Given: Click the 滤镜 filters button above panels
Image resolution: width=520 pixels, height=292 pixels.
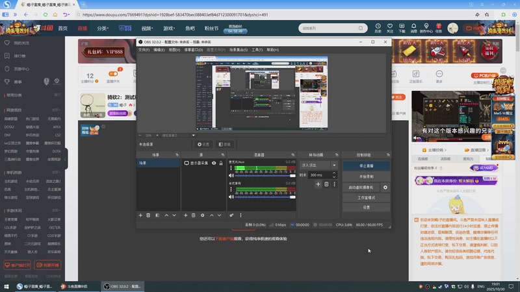Looking at the screenshot, I should (224, 144).
